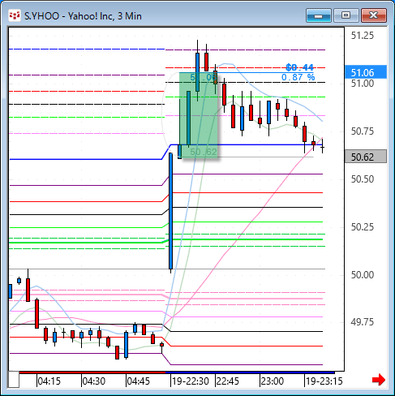Click the gray 50.62 last price label
Screen dimensions: 395x396
pos(366,157)
